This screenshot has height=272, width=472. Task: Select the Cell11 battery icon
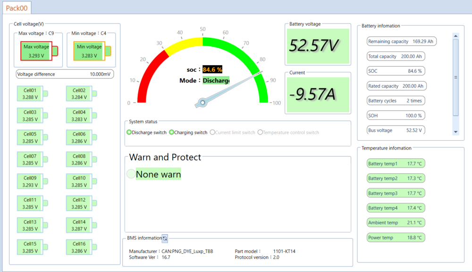(32, 204)
